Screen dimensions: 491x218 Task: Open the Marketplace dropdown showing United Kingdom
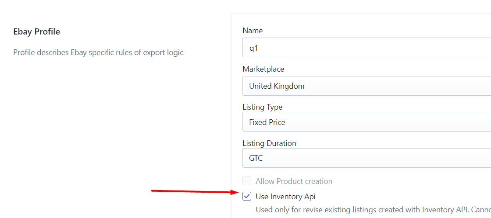(x=366, y=86)
